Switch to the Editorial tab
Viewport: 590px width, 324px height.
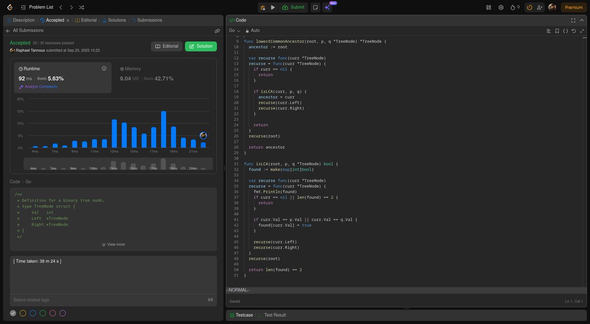pyautogui.click(x=86, y=20)
